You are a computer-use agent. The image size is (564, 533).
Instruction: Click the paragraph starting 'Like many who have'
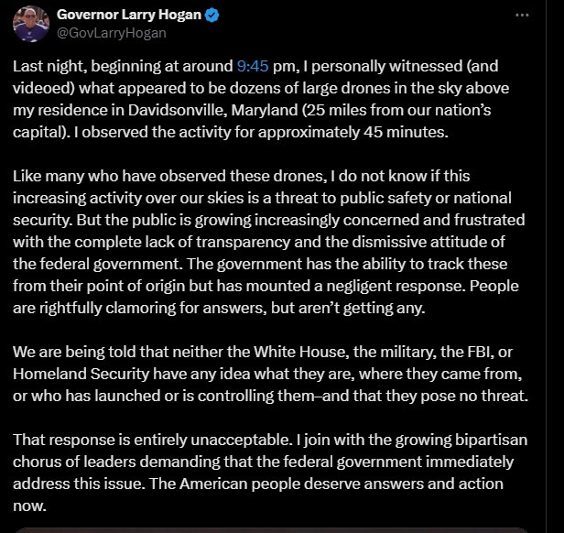point(269,242)
